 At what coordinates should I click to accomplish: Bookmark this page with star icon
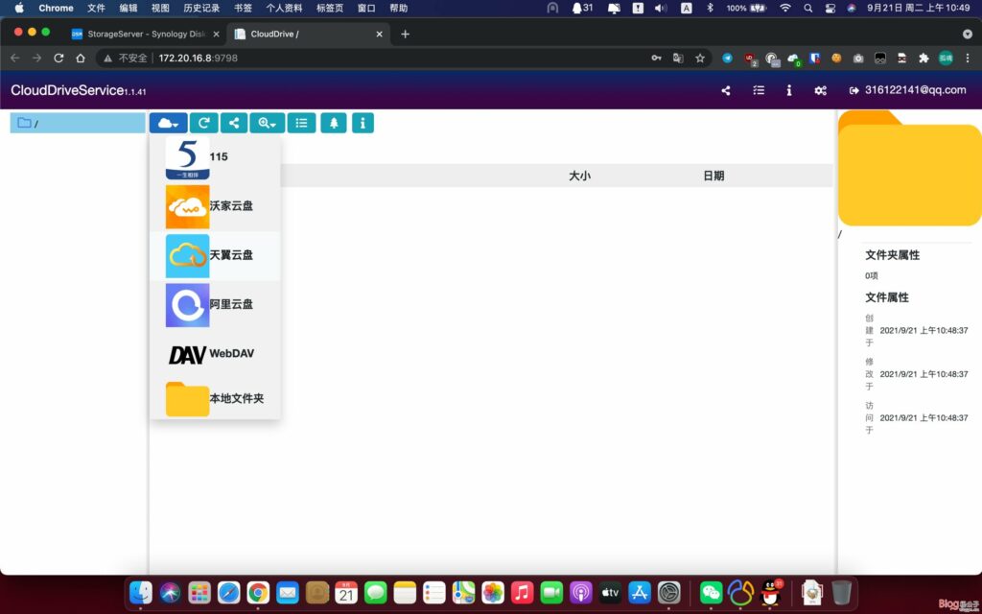[700, 59]
